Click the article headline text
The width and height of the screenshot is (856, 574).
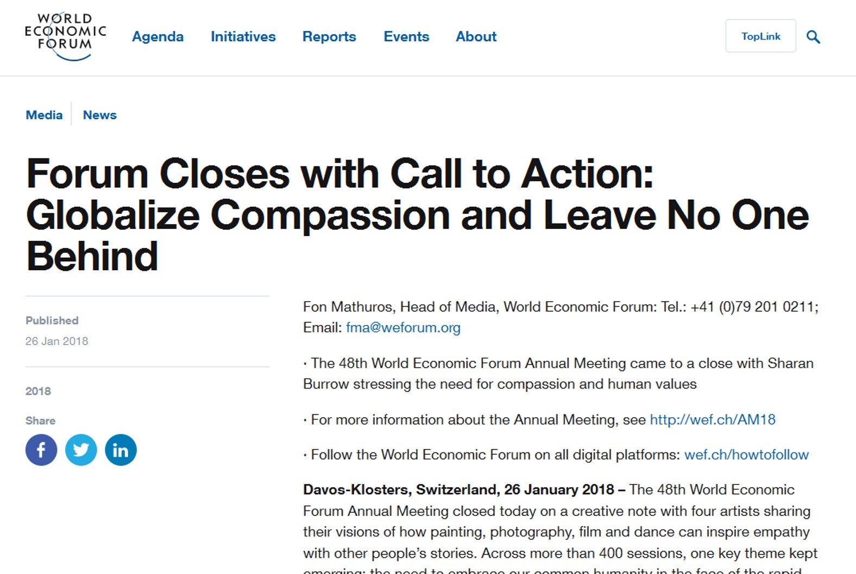pyautogui.click(x=417, y=215)
